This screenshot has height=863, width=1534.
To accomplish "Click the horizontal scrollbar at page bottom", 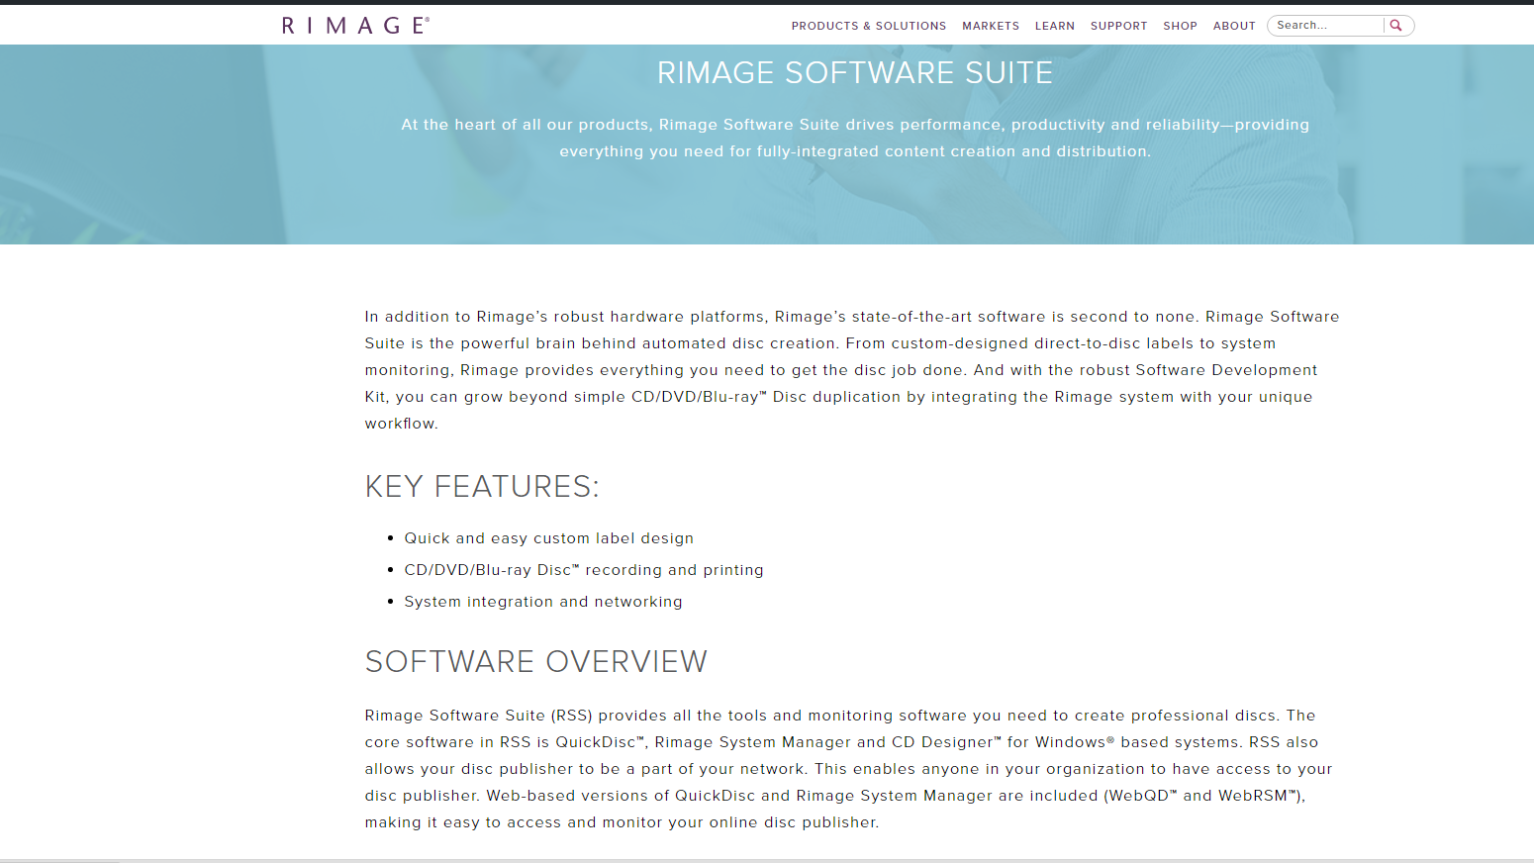I will pos(767,860).
